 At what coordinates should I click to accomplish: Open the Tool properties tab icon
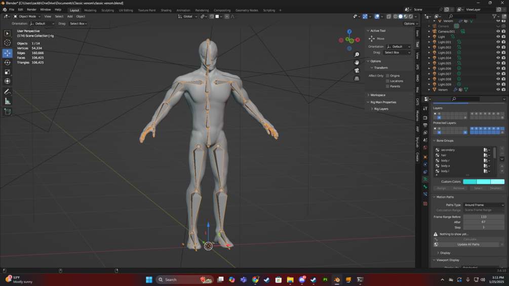[x=425, y=109]
